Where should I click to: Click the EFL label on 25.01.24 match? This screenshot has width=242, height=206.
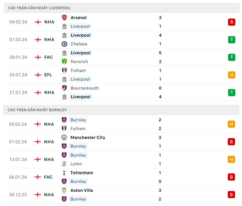48,75
